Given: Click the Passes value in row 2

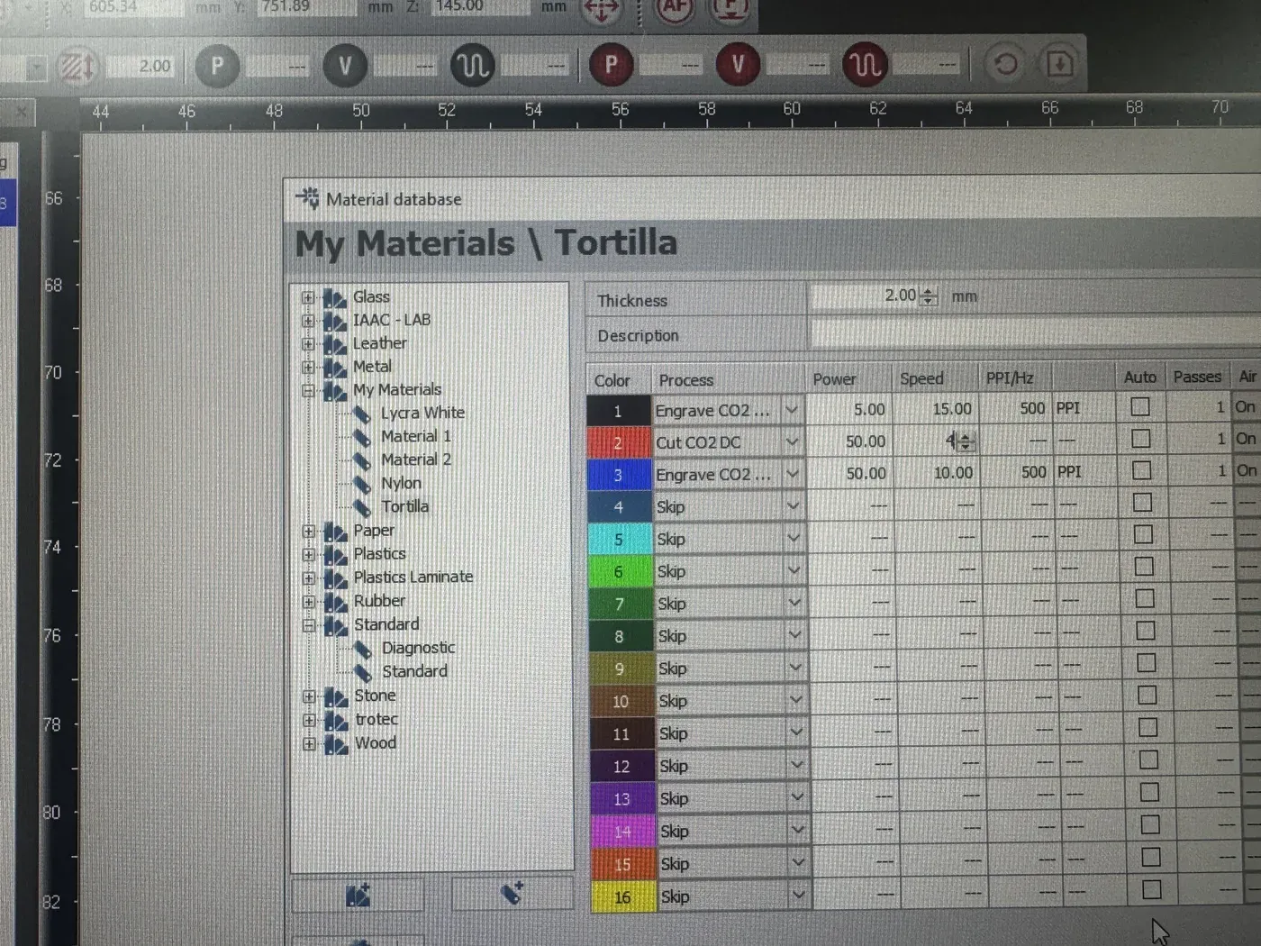Looking at the screenshot, I should [x=1220, y=439].
